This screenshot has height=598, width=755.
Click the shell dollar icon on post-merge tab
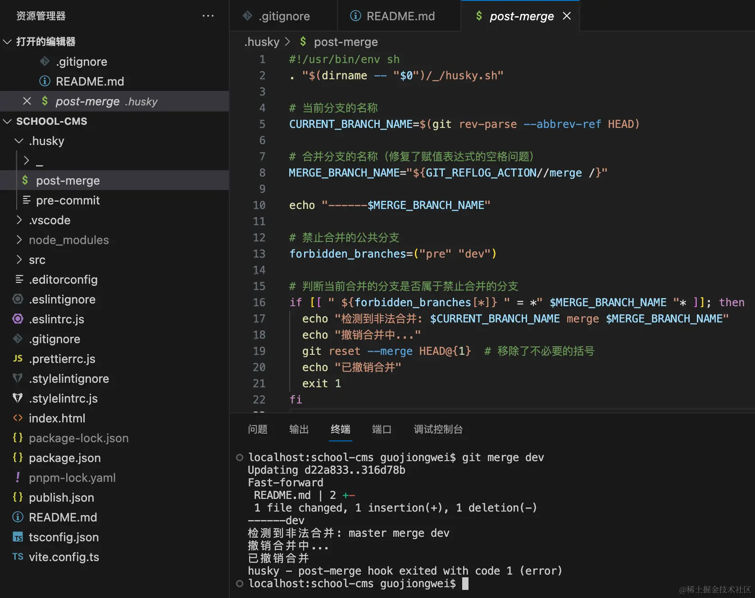click(x=479, y=16)
